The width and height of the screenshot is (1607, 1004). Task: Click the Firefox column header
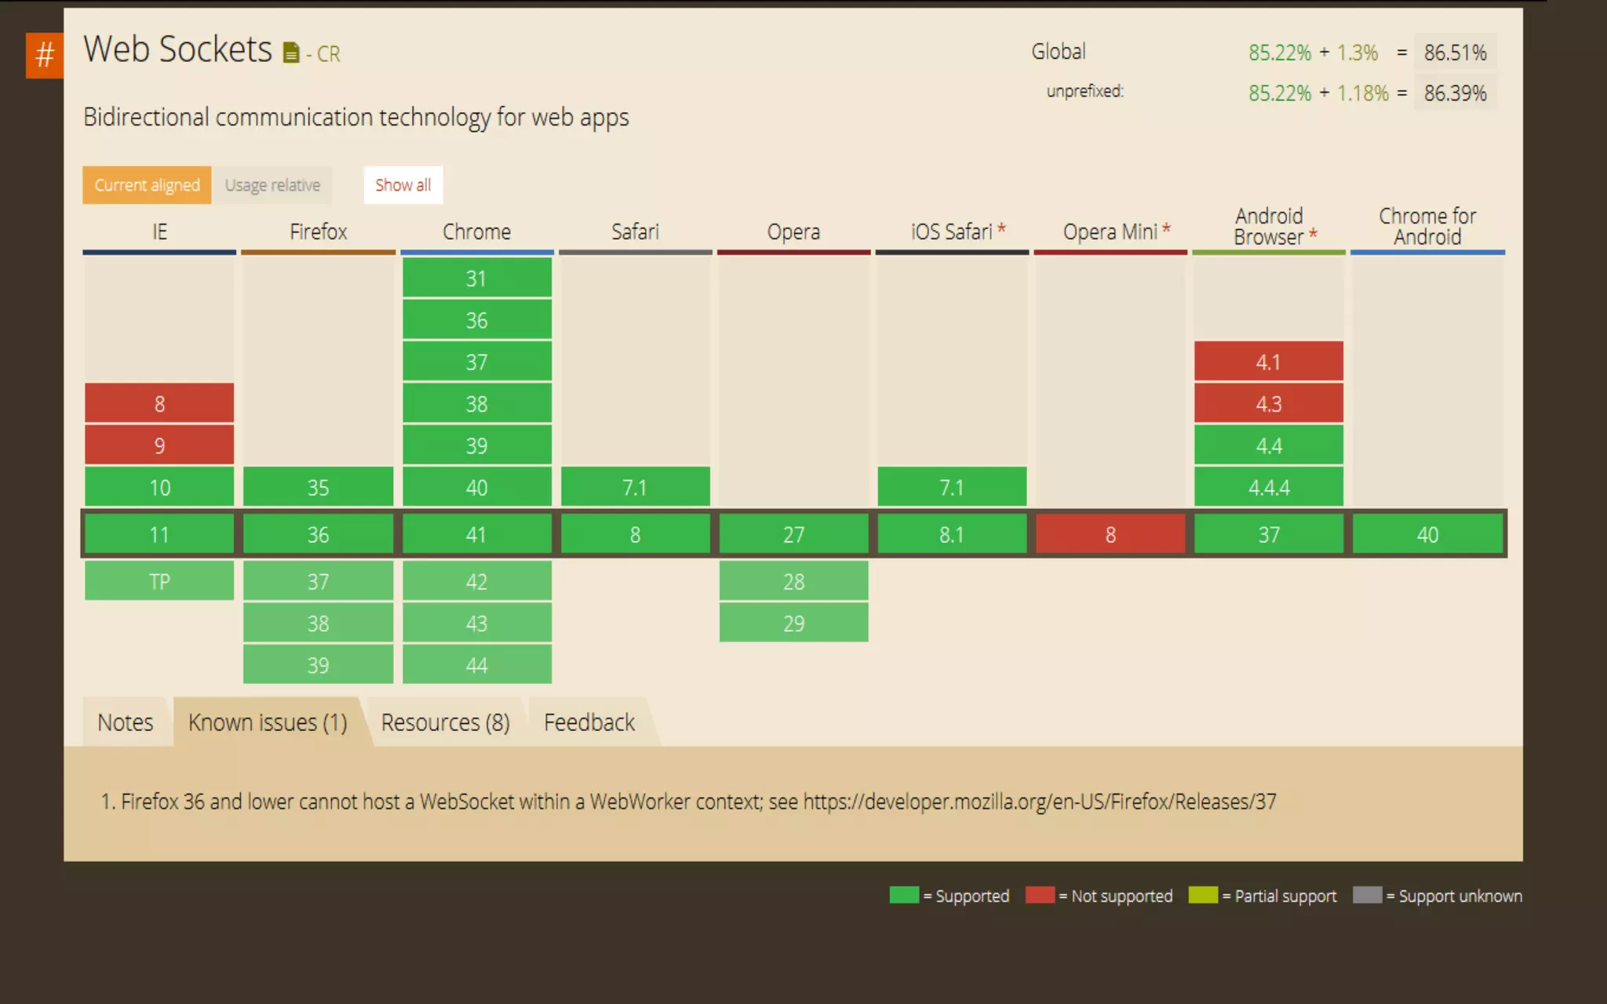tap(318, 231)
